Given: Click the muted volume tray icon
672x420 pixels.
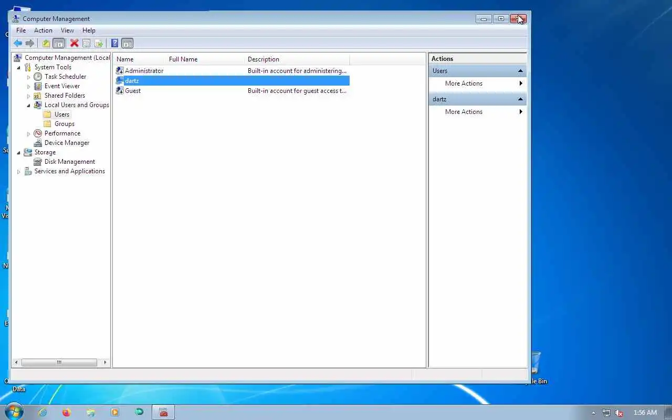Looking at the screenshot, I should point(619,413).
